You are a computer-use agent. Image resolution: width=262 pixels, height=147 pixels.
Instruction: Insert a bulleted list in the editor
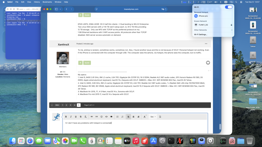117,117
